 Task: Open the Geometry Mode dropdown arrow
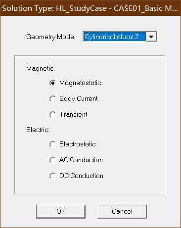(x=151, y=37)
